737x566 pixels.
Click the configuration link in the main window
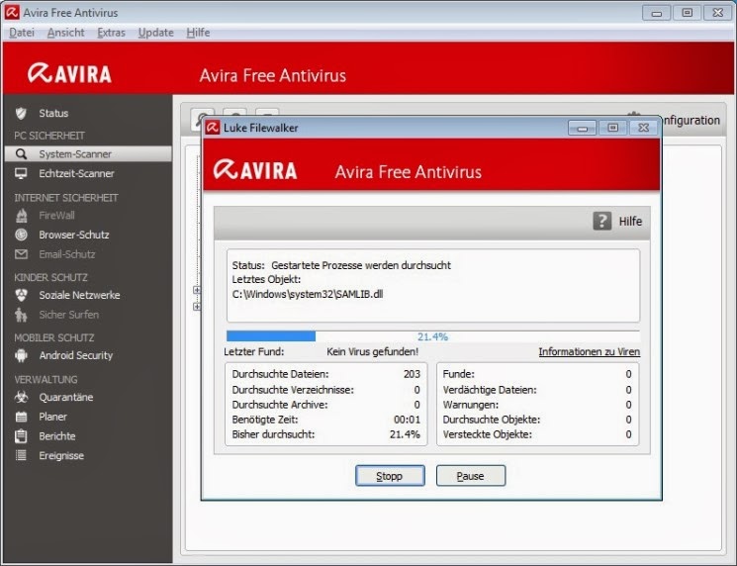point(690,121)
